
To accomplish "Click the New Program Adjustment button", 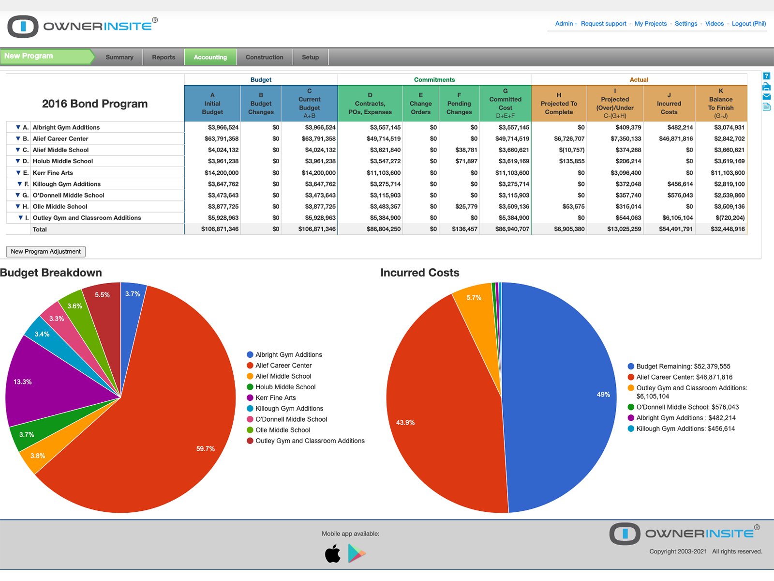I will click(x=45, y=251).
